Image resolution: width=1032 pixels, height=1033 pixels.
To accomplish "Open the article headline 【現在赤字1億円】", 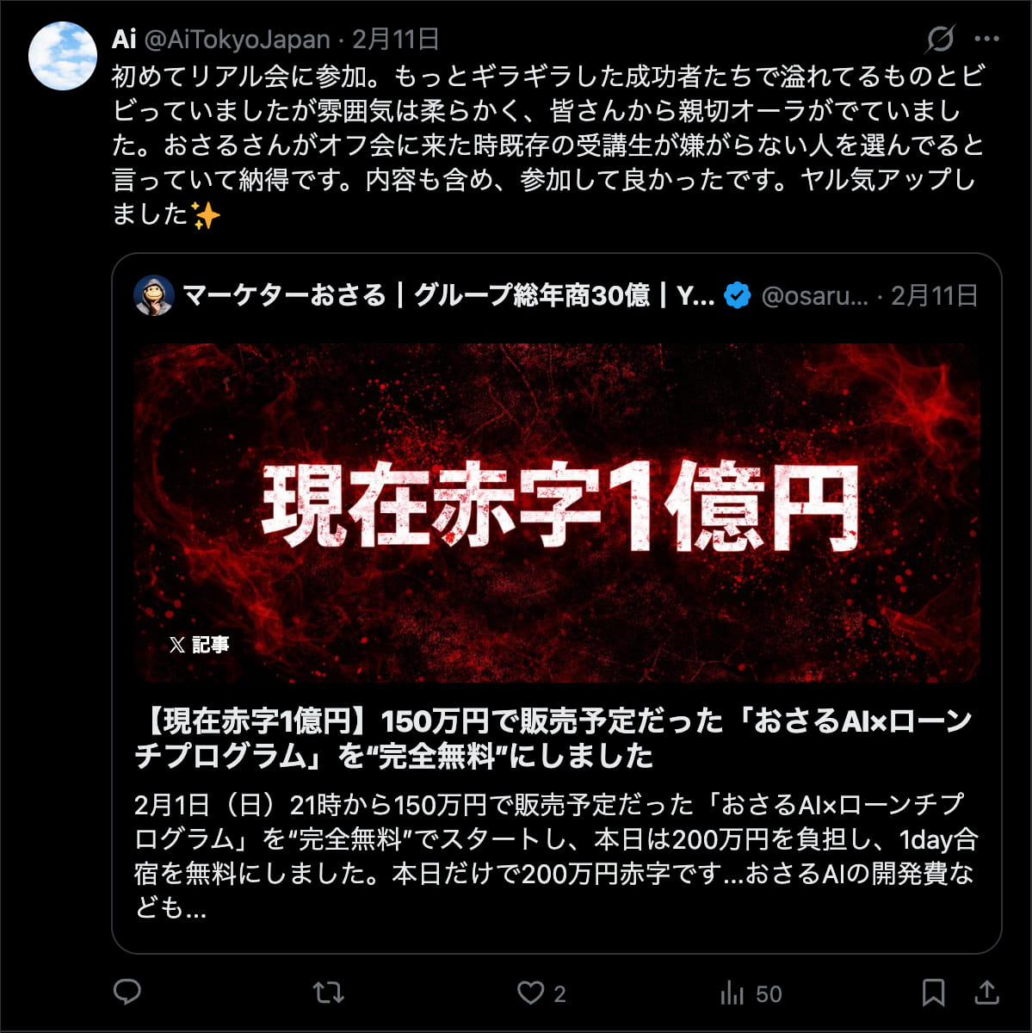I will (x=553, y=738).
